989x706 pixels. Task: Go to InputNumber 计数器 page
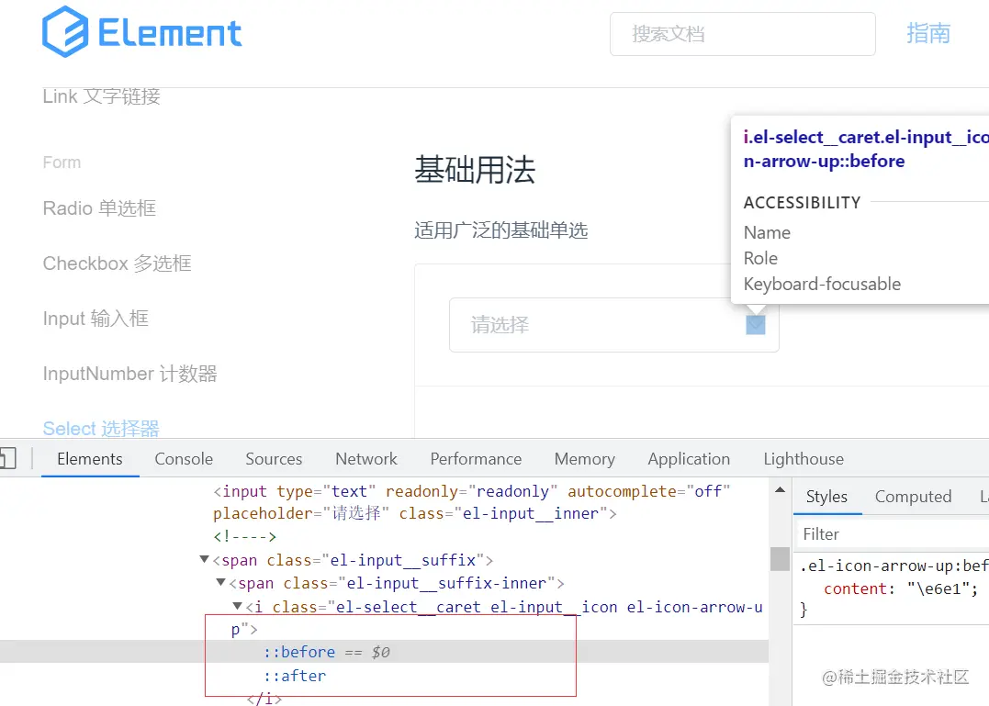pos(129,374)
